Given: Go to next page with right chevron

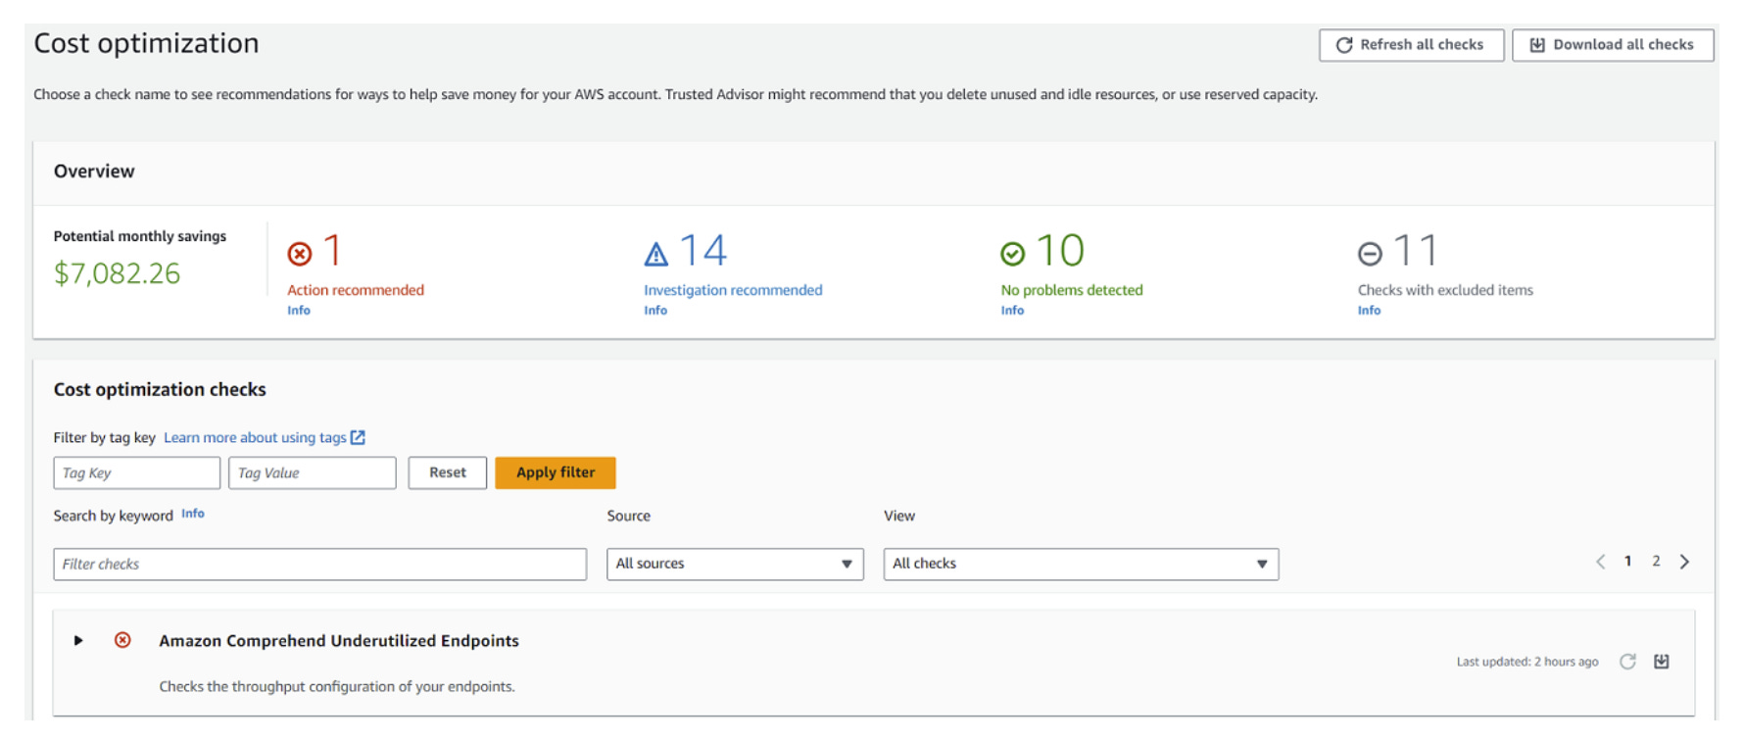Looking at the screenshot, I should point(1684,562).
